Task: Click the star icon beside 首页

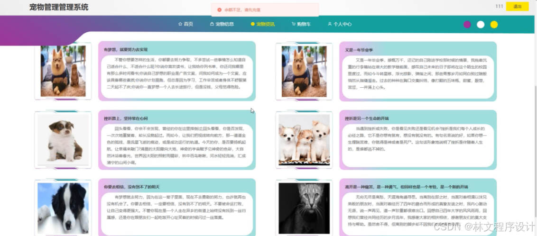Action: click(180, 24)
